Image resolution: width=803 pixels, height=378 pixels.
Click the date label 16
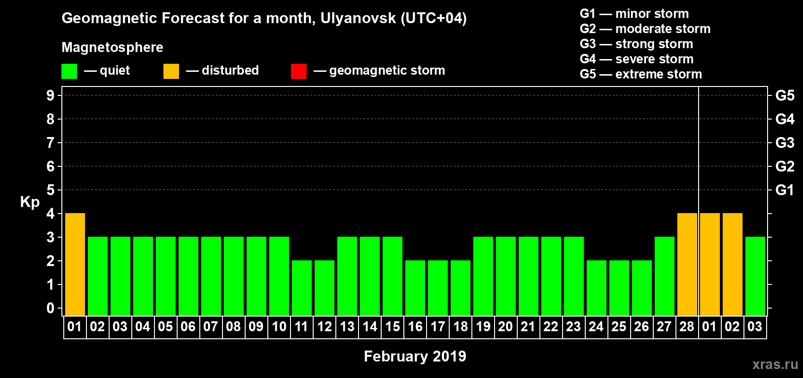[x=415, y=327]
